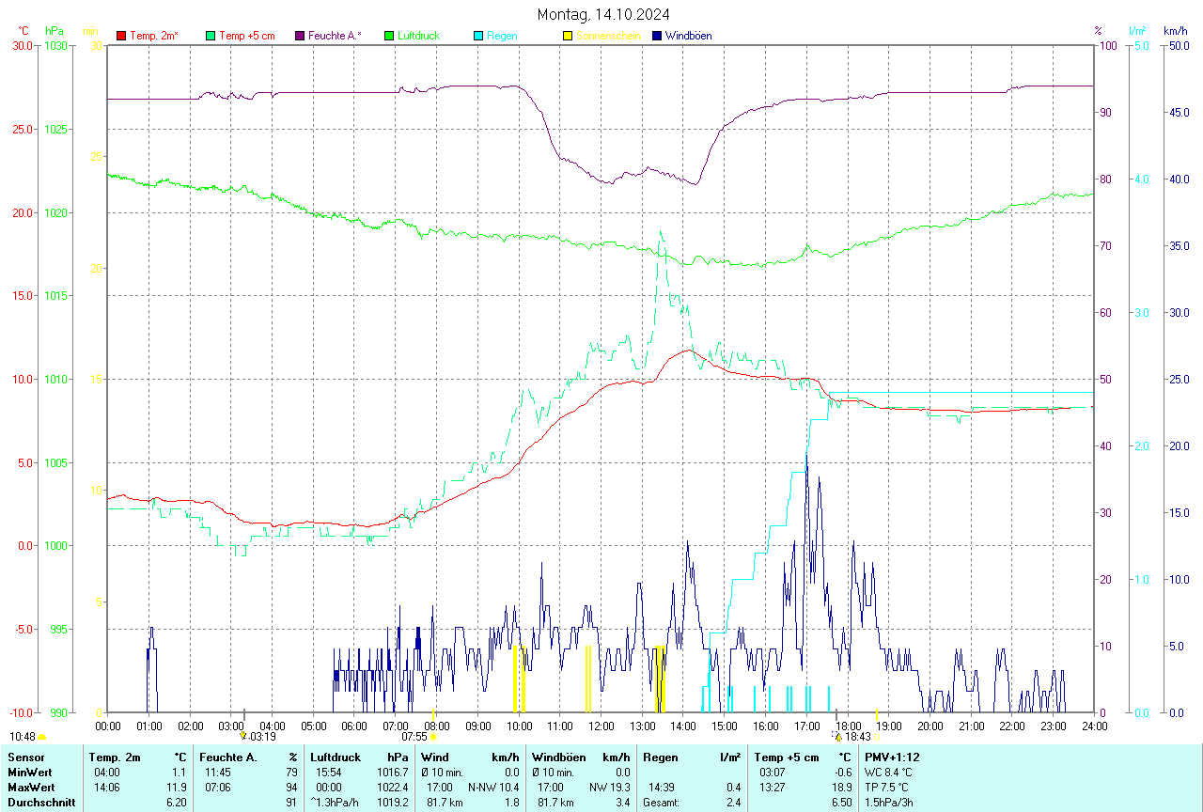Click the red Temp. 2m legend swatch

click(121, 36)
